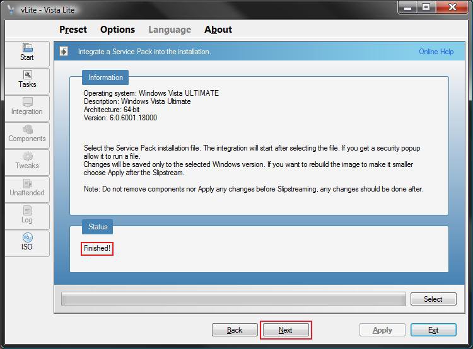Click Select to choose Service Pack file
Image resolution: width=473 pixels, height=349 pixels.
point(433,299)
